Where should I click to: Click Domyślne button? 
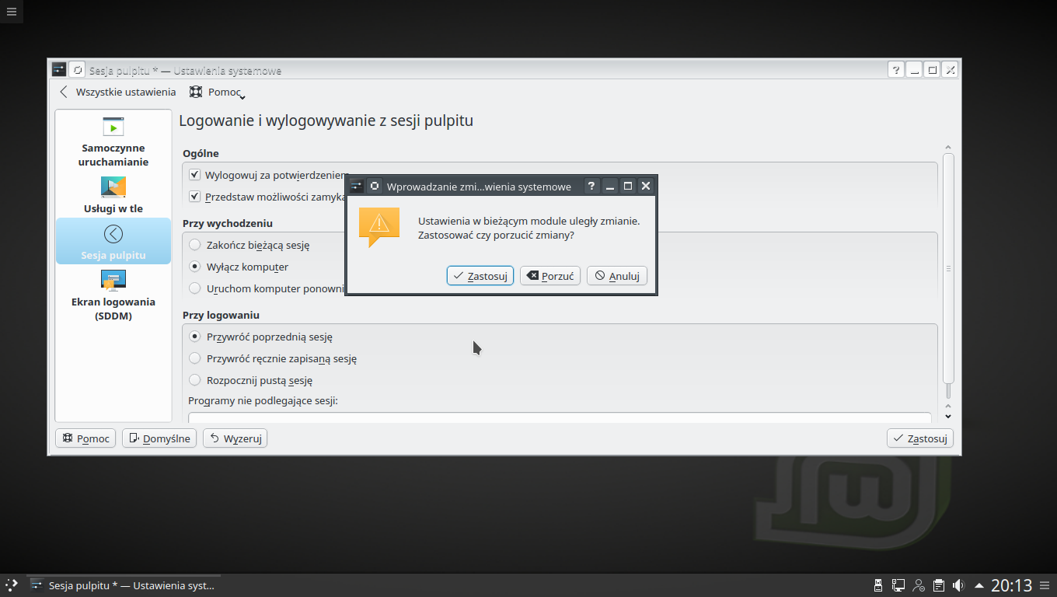(159, 438)
